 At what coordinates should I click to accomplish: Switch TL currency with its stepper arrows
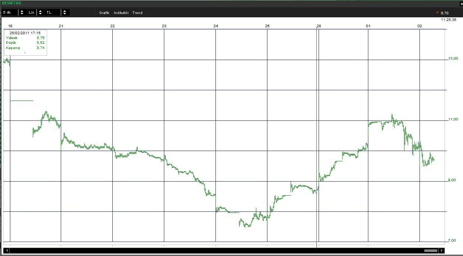pyautogui.click(x=64, y=13)
